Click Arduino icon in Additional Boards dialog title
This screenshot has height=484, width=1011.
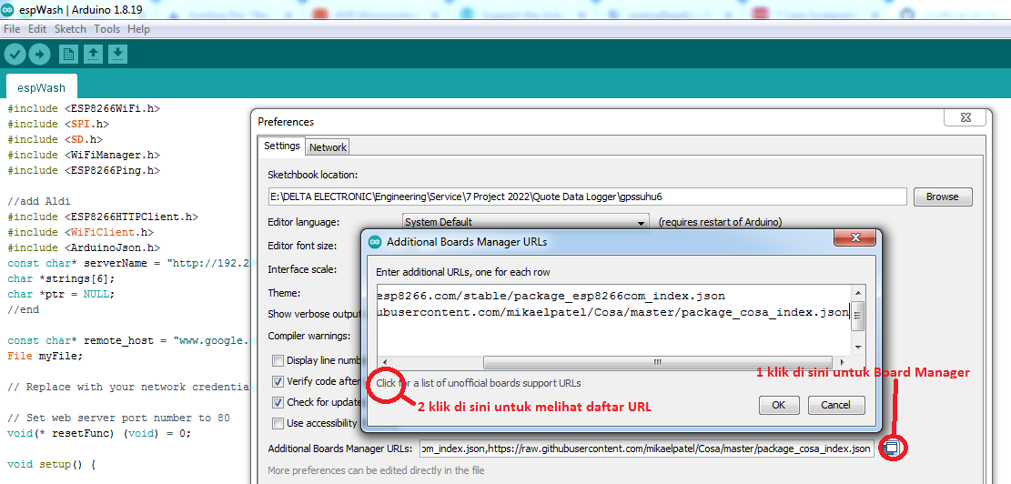pos(375,242)
